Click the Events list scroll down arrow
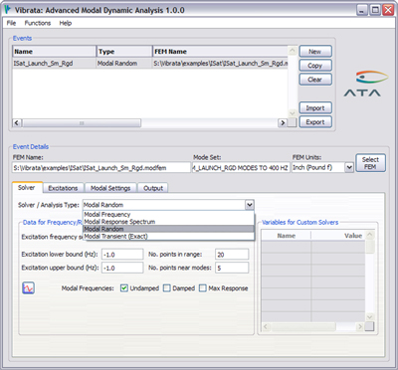 293,113
